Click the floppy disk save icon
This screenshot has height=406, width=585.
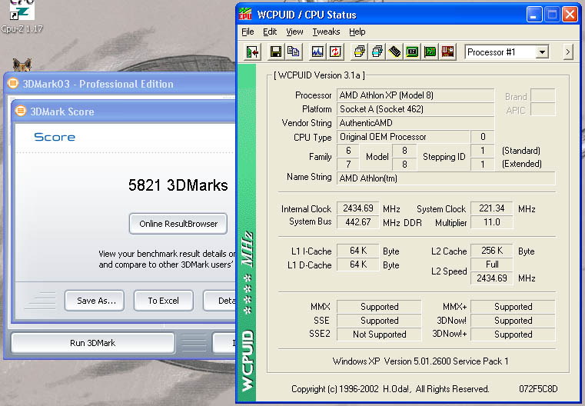coord(276,52)
